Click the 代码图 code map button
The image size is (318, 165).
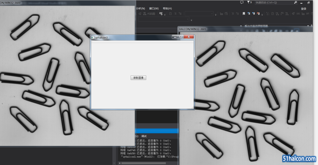coord(149,14)
